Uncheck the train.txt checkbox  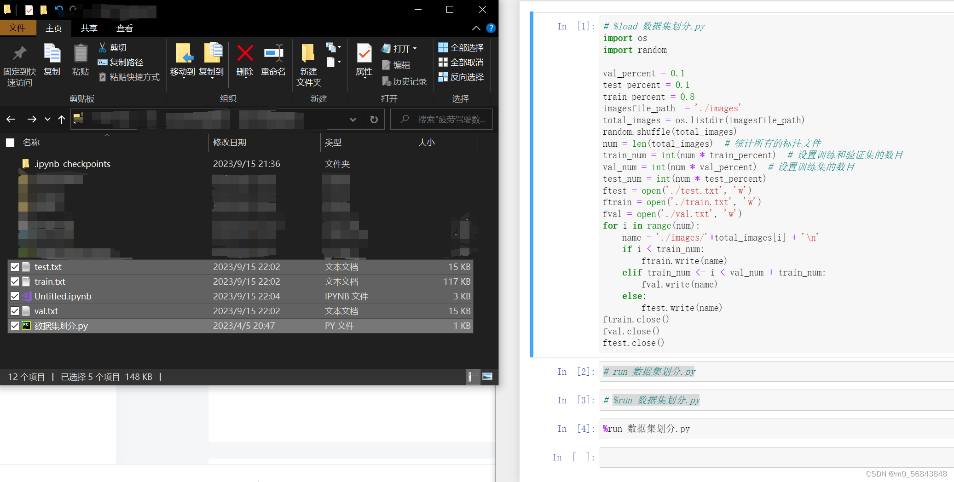15,281
